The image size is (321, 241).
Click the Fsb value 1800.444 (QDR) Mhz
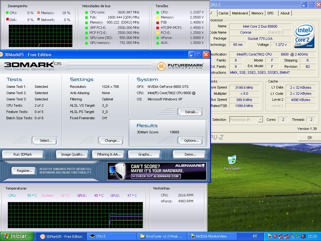[124, 17]
